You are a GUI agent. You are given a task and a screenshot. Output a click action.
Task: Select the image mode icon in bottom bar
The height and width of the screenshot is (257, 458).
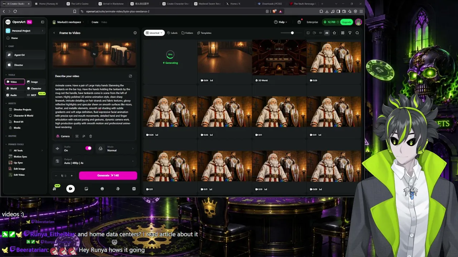(86, 189)
